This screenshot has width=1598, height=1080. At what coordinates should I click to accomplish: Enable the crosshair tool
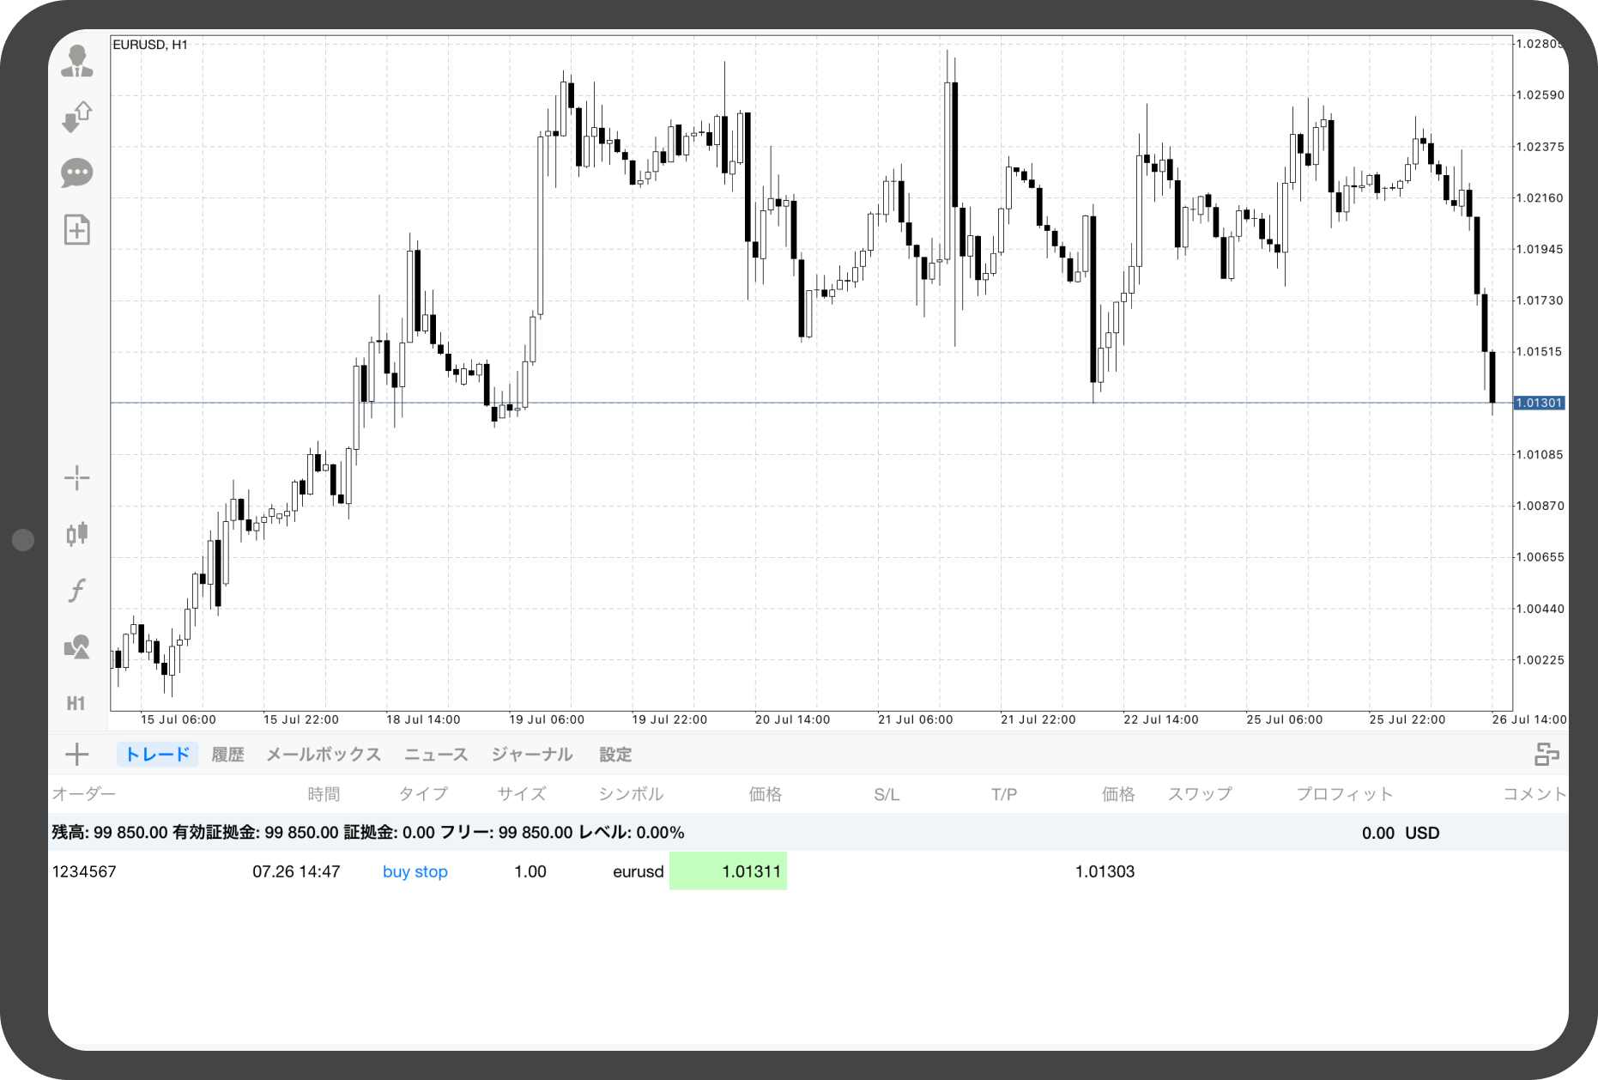coord(77,478)
